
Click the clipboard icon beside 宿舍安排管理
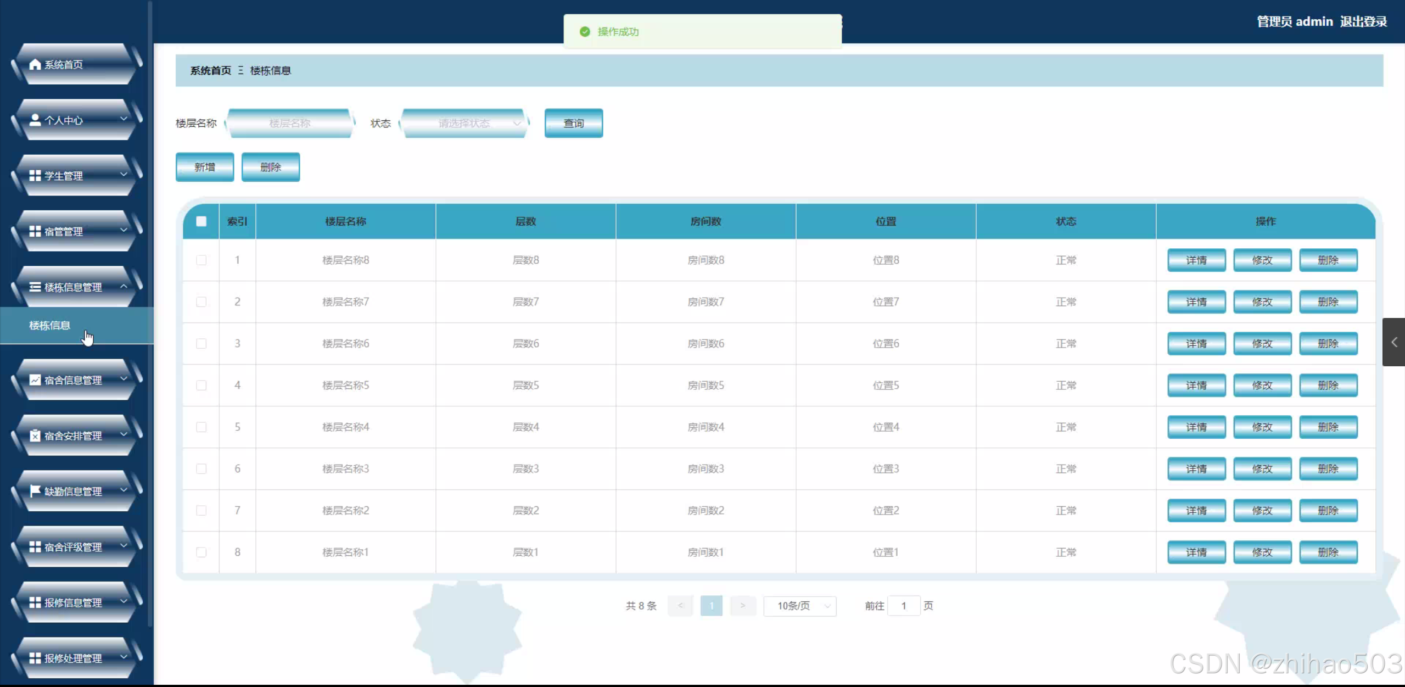pyautogui.click(x=35, y=435)
